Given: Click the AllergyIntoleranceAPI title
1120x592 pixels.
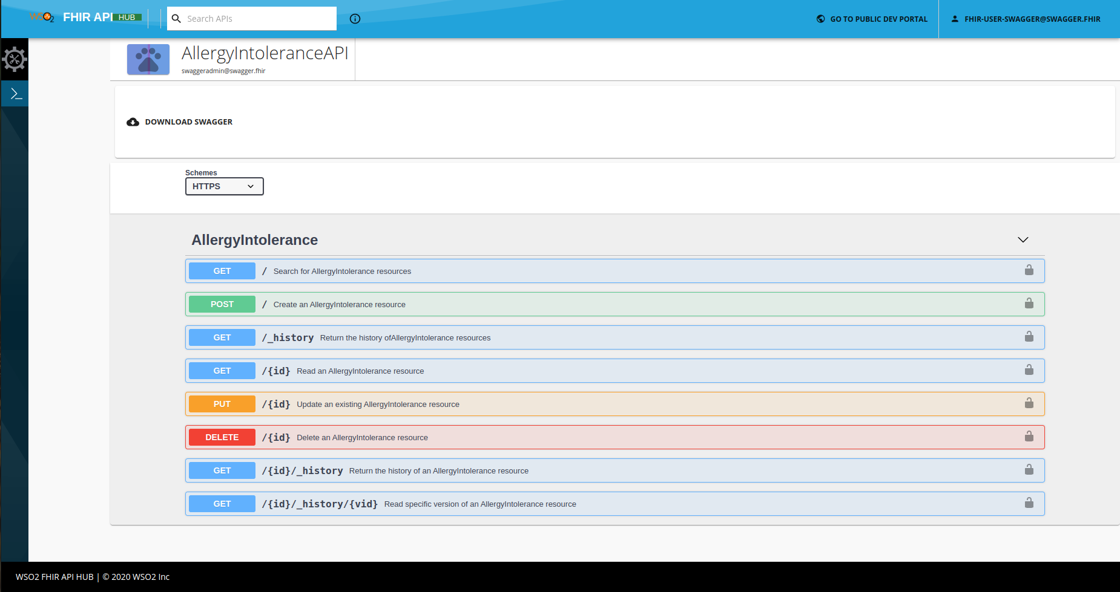Looking at the screenshot, I should point(265,53).
